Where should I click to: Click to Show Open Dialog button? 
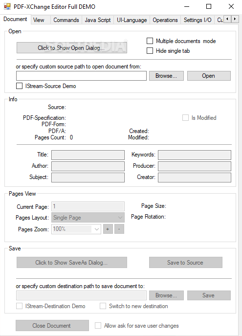pyautogui.click(x=72, y=48)
